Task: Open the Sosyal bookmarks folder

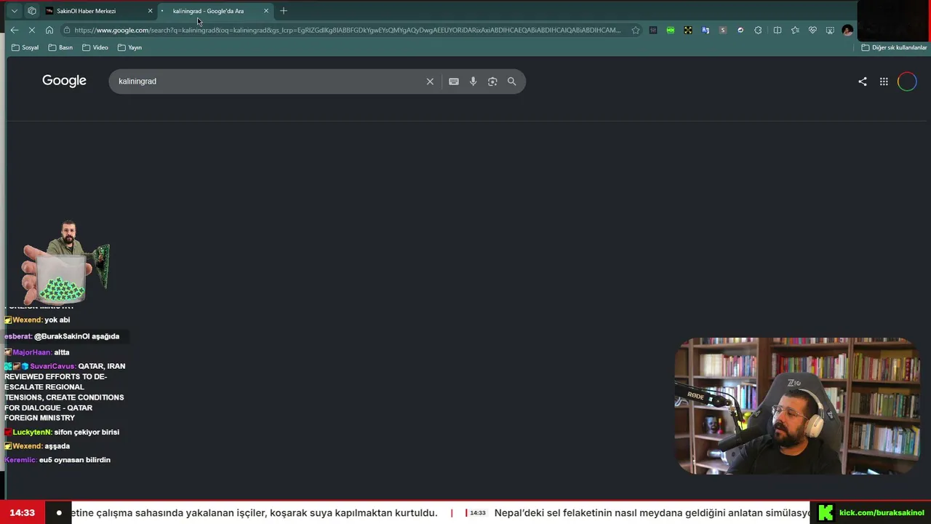Action: (x=25, y=47)
